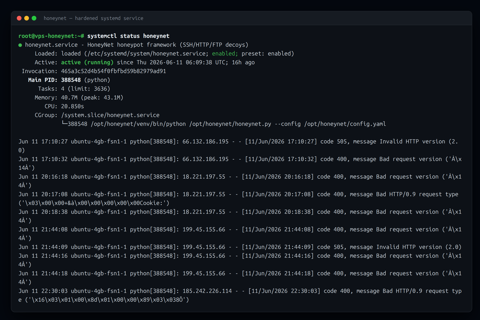Click IP '199.45.155.66' in the 21:44:08 entry
480x320 pixels.
click(x=204, y=229)
